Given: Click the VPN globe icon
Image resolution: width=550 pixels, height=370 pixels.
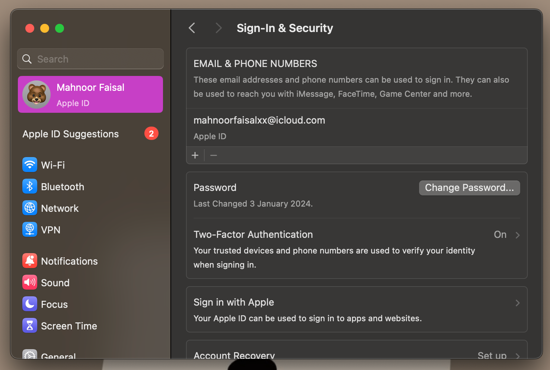Looking at the screenshot, I should click(x=30, y=229).
